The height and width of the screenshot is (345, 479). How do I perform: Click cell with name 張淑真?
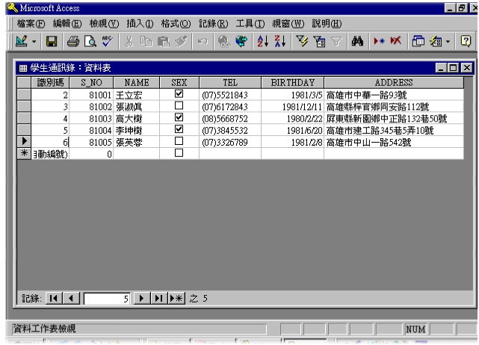tap(136, 107)
